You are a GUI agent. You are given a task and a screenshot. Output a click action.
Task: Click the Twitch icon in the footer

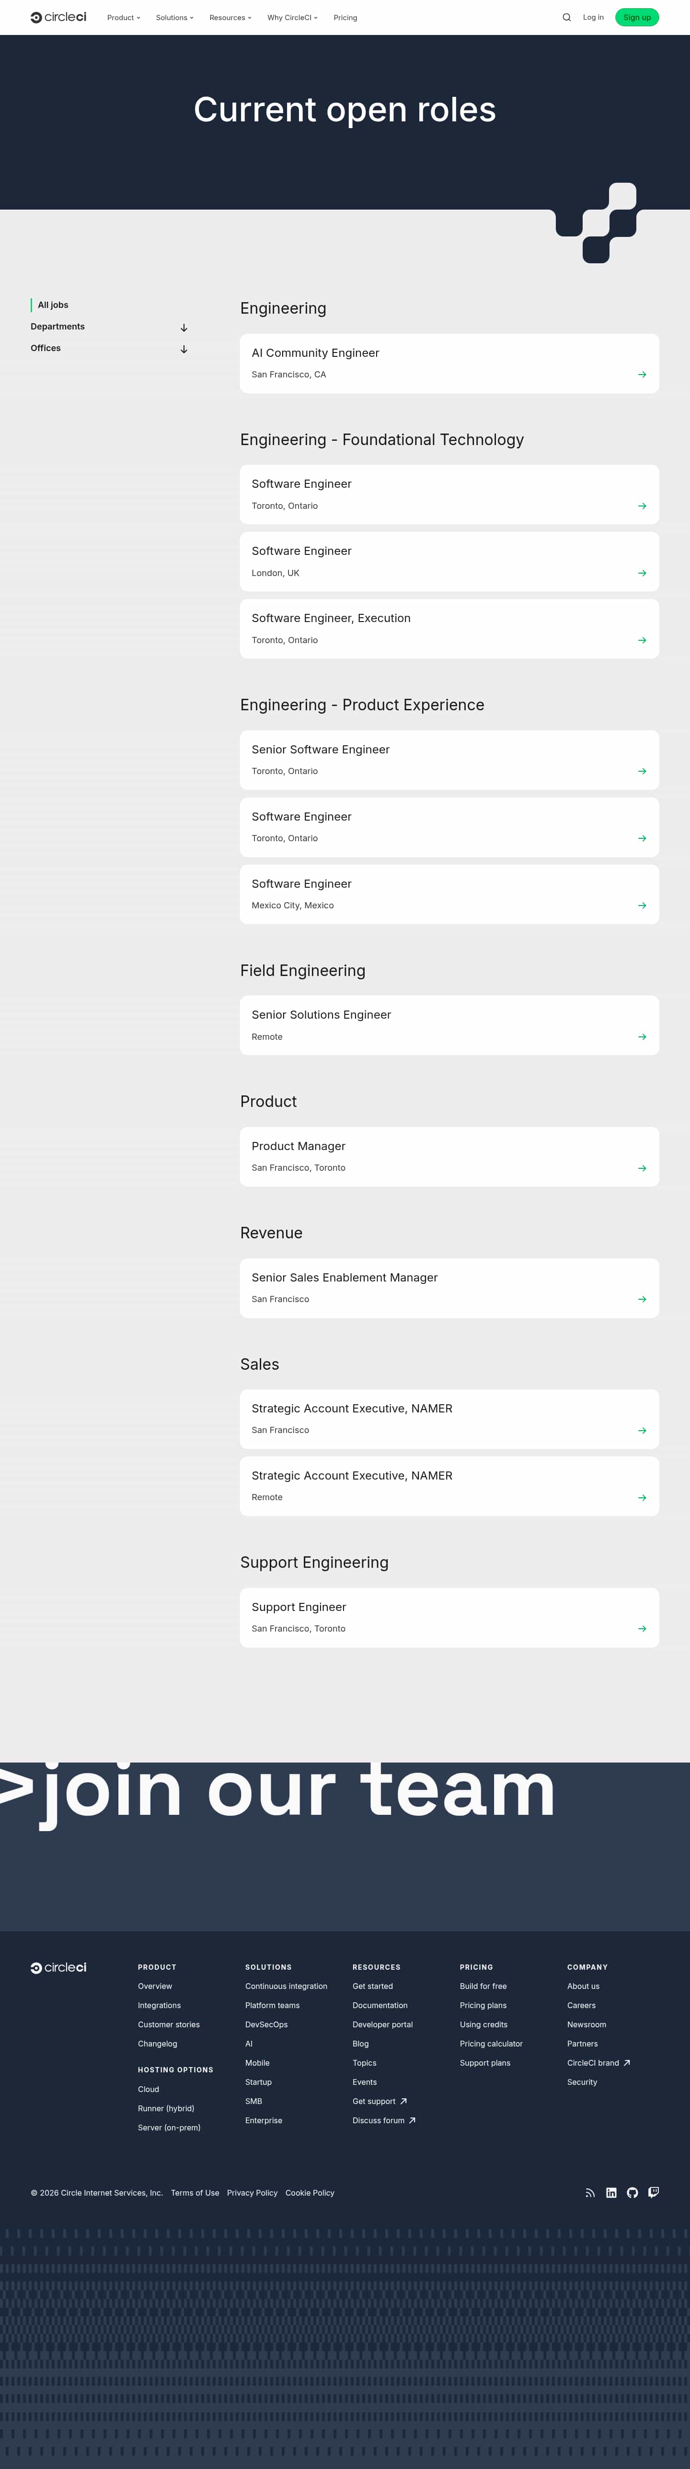pyautogui.click(x=654, y=2192)
